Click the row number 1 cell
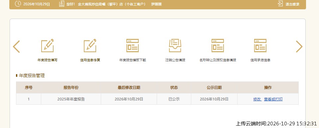 pos(29,99)
